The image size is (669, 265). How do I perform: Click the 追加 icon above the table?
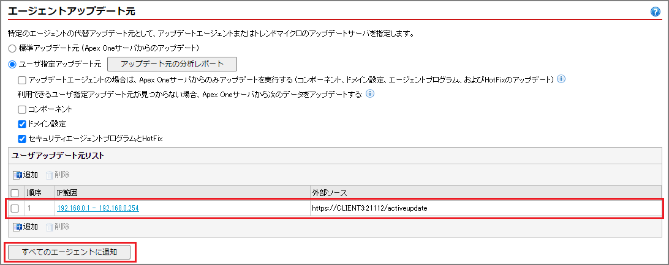18,175
